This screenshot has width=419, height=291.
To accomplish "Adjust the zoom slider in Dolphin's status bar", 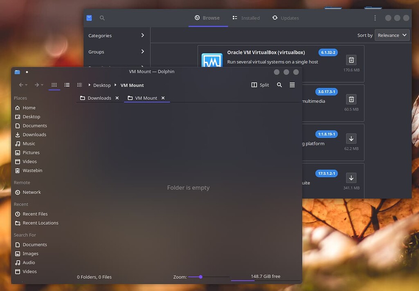I will click(200, 277).
